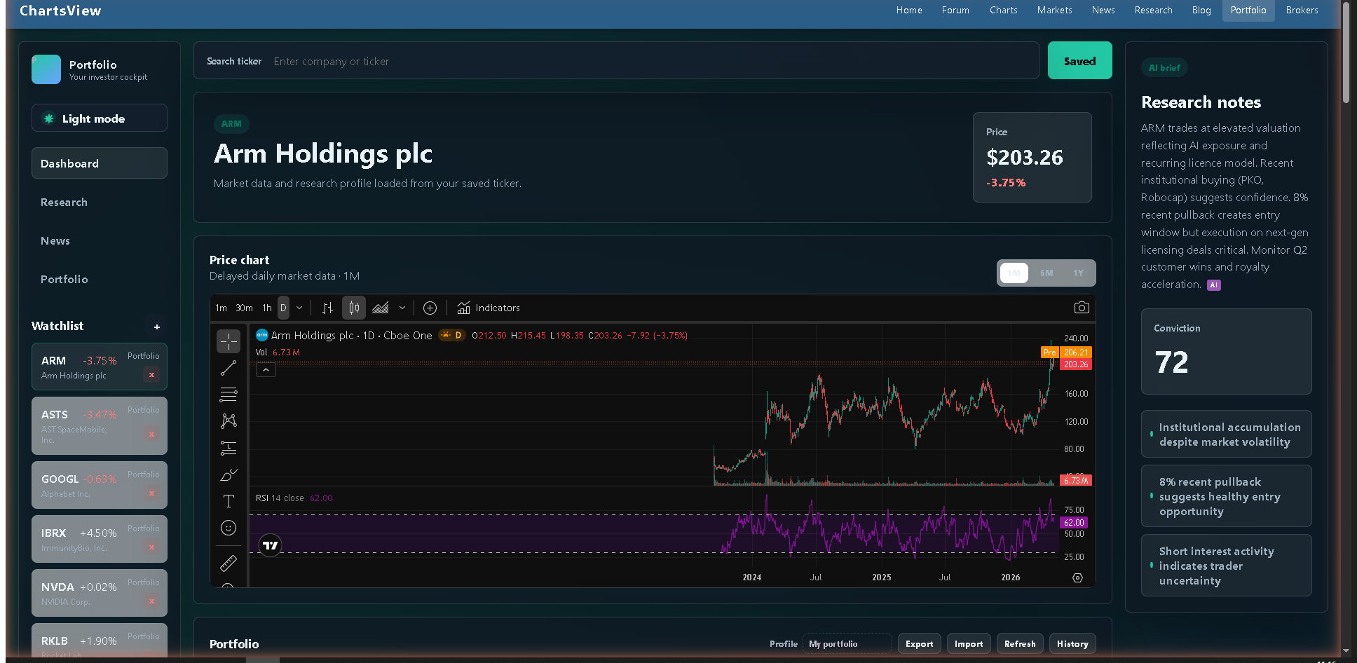Select the brush drawing tool
The width and height of the screenshot is (1357, 663).
coord(229,474)
